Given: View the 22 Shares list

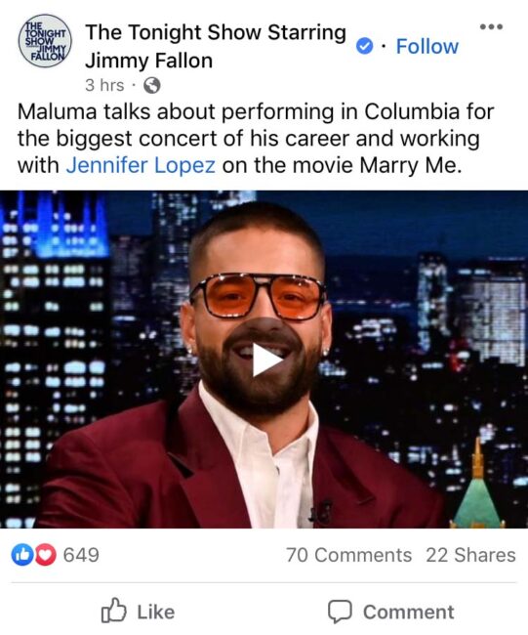Looking at the screenshot, I should [471, 555].
